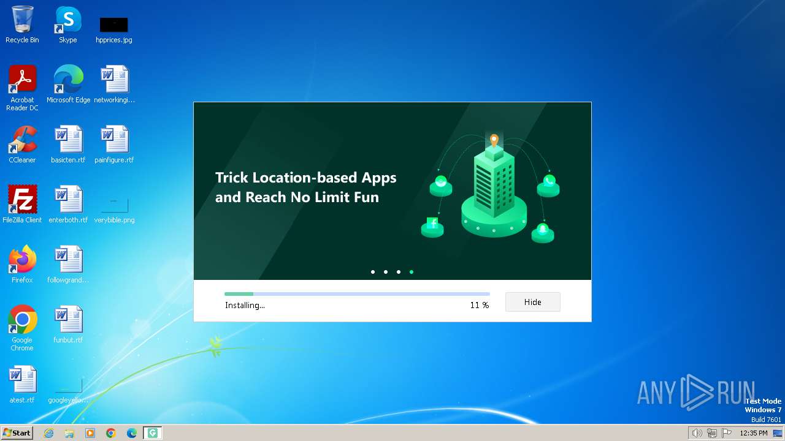Screen dimensions: 785x441
Task: Open Internet Explorer from taskbar
Action: [x=48, y=433]
